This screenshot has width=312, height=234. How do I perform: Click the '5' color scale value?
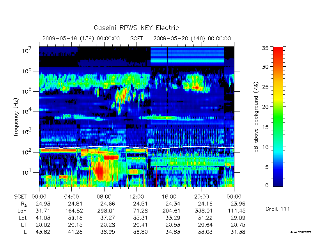click(x=267, y=167)
